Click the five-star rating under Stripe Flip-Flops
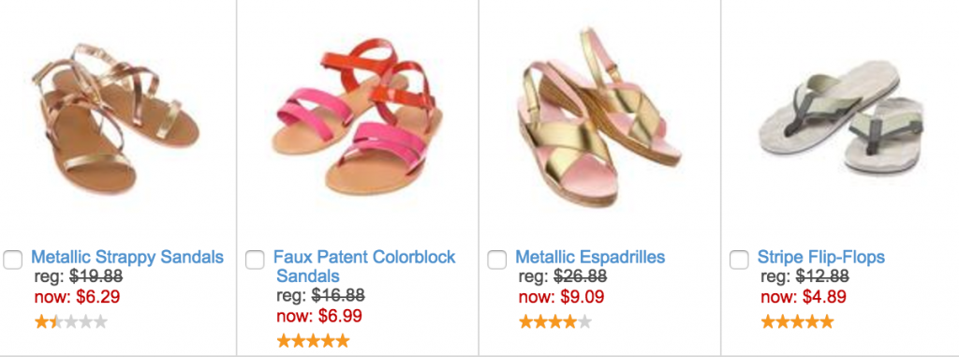 pyautogui.click(x=798, y=321)
